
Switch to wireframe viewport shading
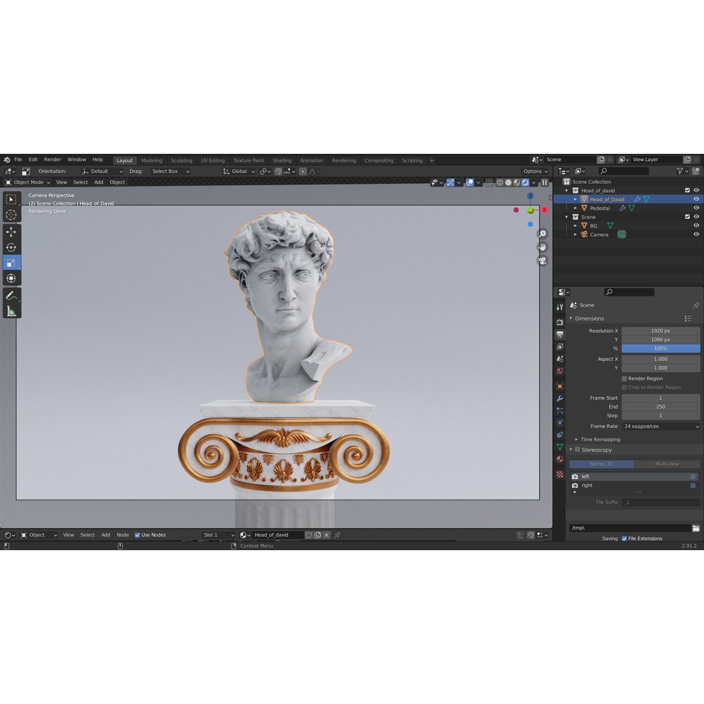pos(500,183)
